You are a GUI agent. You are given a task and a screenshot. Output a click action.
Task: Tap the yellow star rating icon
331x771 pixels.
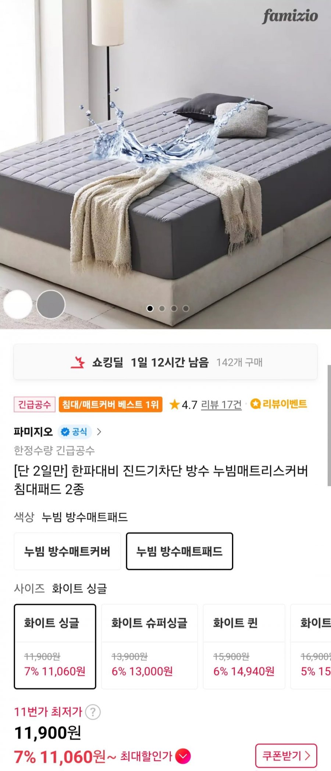[x=174, y=405]
